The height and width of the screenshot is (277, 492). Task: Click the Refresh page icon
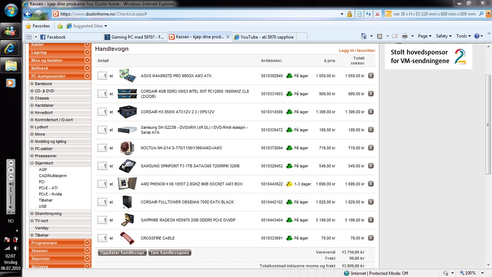click(368, 14)
